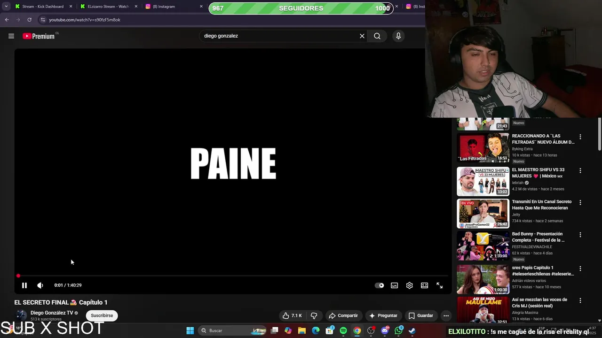This screenshot has height=338, width=602.
Task: Dislike the video with thumbs down
Action: coord(314,315)
